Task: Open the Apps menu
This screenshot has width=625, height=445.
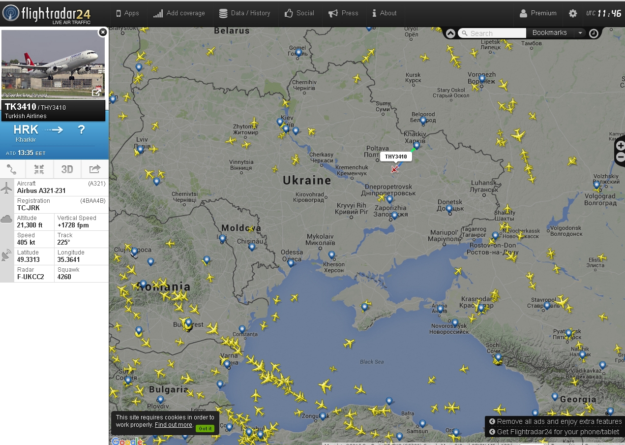Action: pos(127,13)
